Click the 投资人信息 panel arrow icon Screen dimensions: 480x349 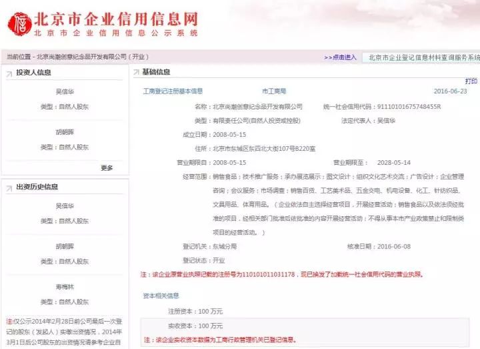9,74
